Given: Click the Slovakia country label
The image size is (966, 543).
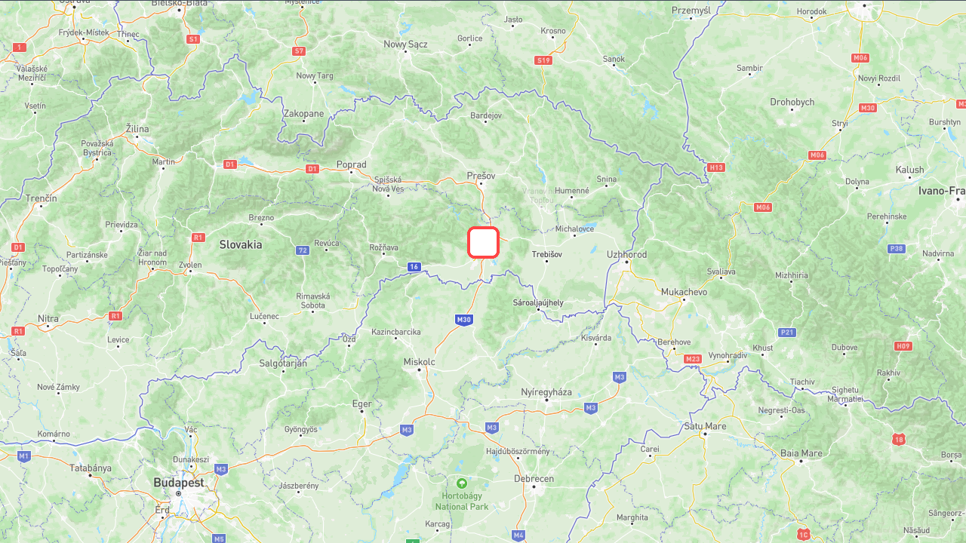Looking at the screenshot, I should click(x=241, y=244).
